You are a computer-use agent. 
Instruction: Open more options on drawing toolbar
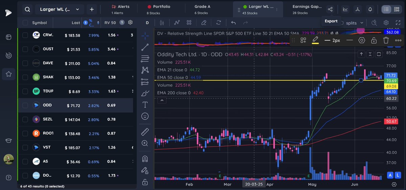pos(398,40)
